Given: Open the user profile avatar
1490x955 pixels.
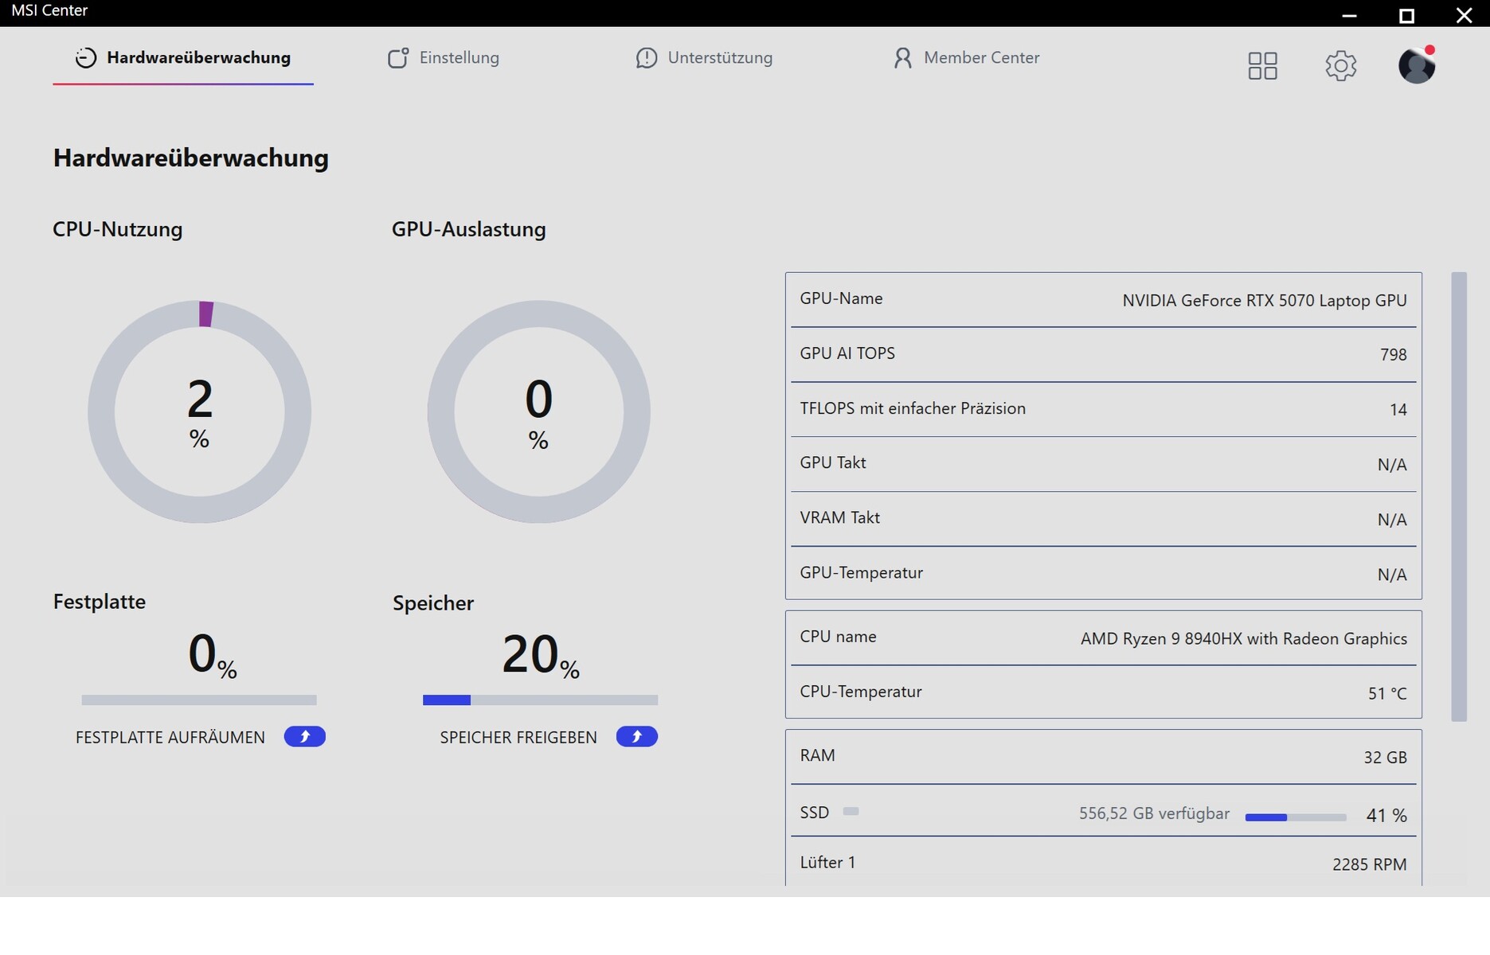Looking at the screenshot, I should point(1417,65).
